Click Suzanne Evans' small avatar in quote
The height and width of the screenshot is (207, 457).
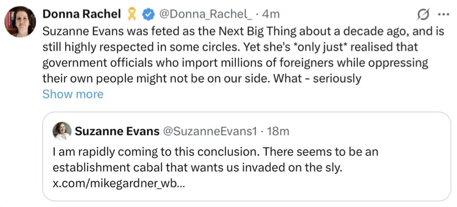point(62,131)
